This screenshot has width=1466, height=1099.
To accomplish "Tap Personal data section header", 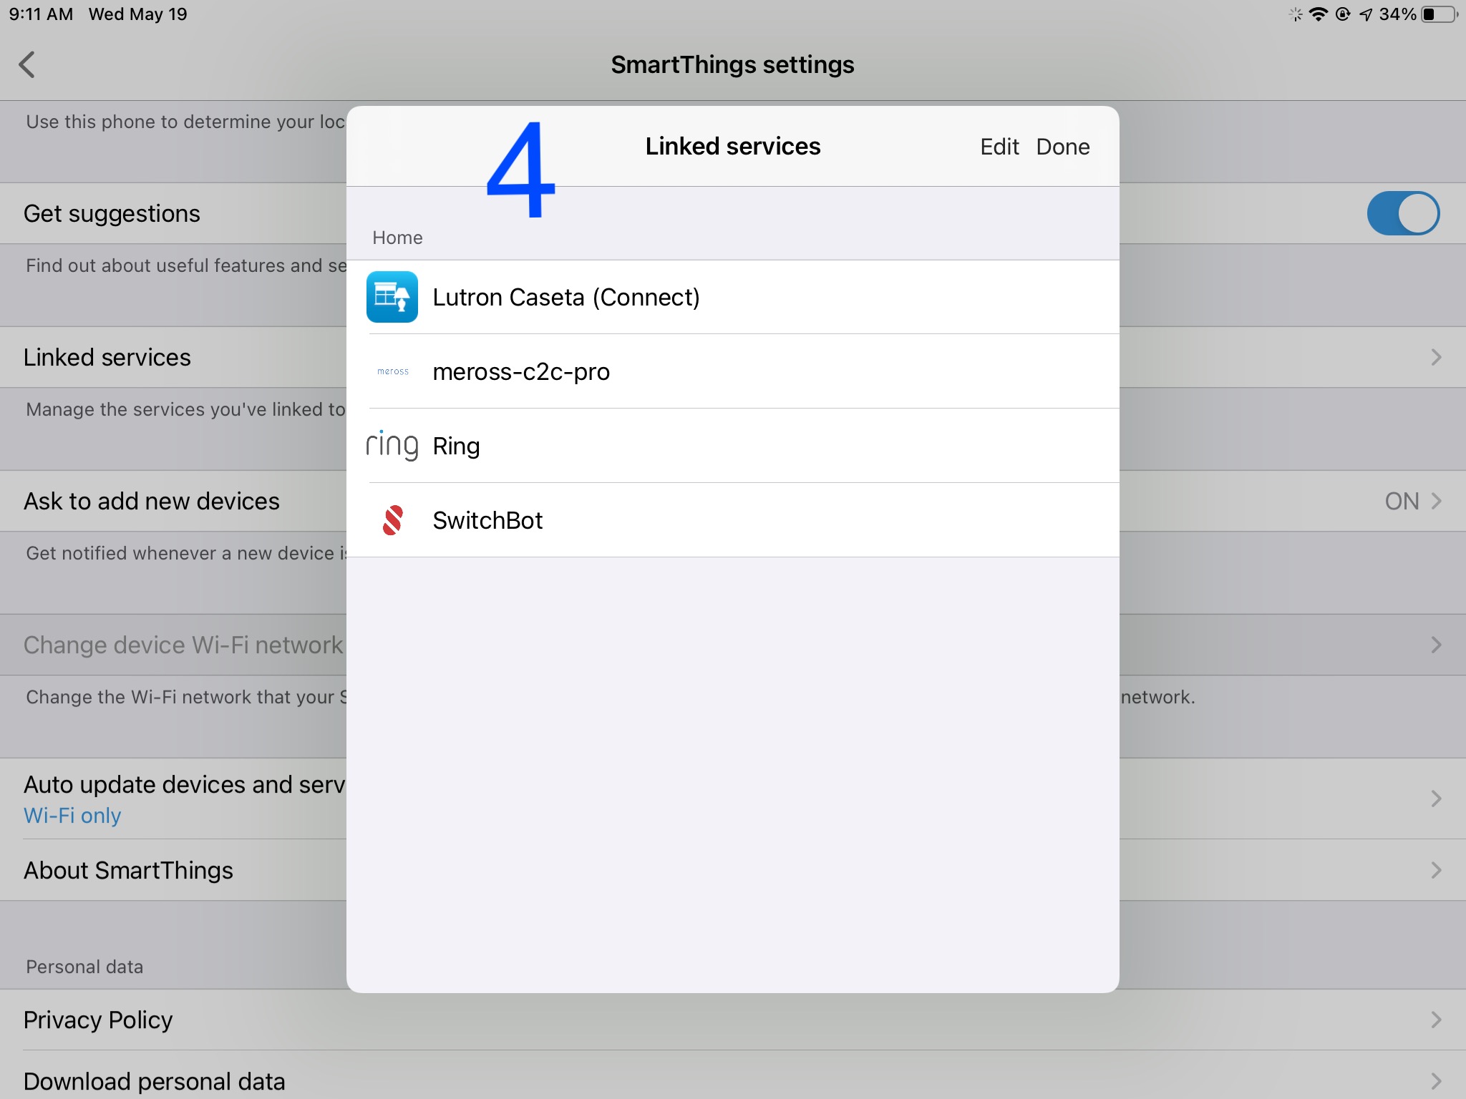I will (84, 967).
